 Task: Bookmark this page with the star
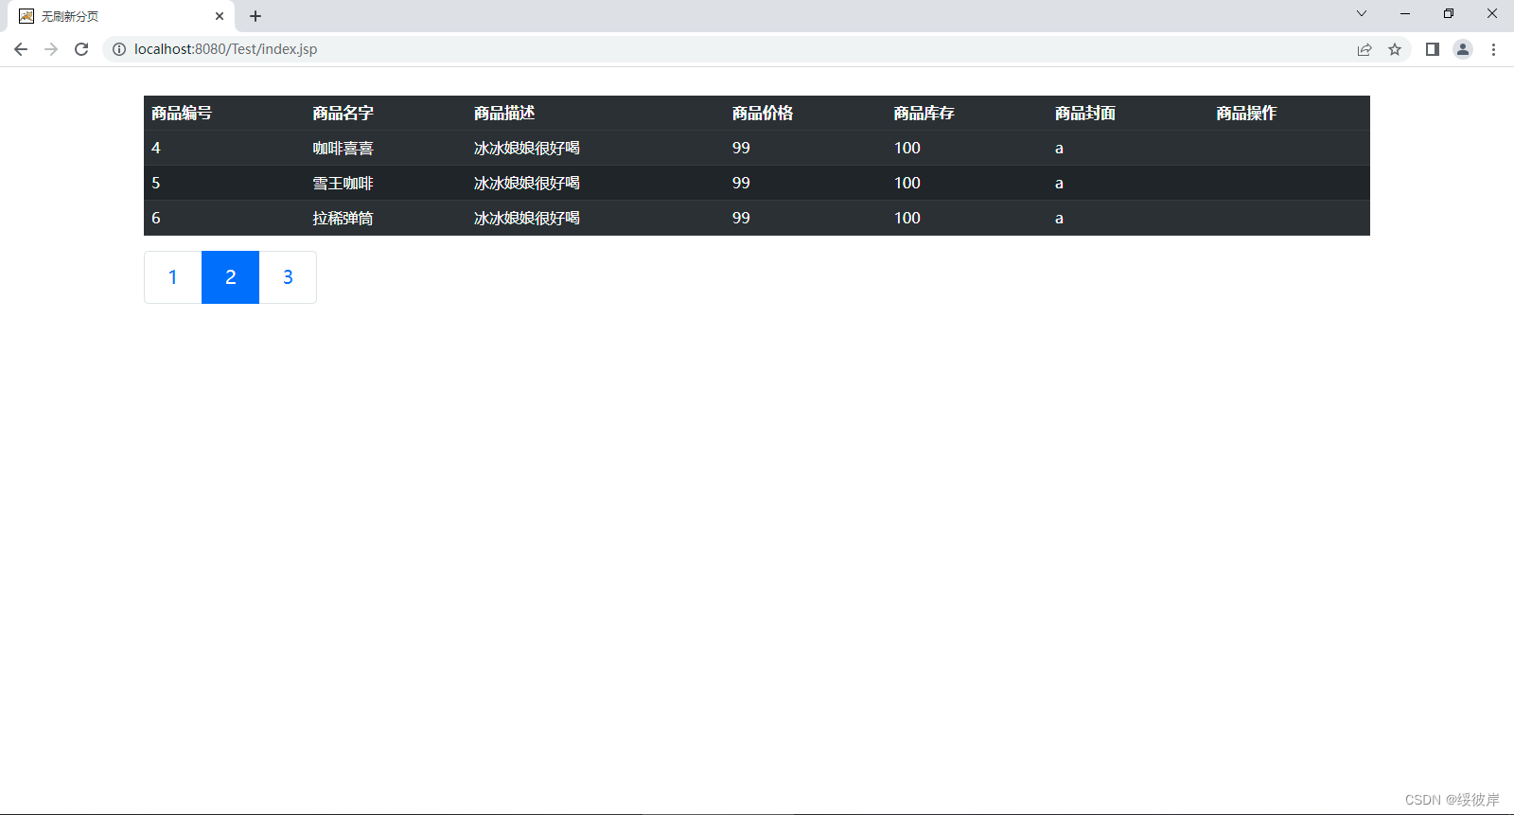click(1395, 49)
